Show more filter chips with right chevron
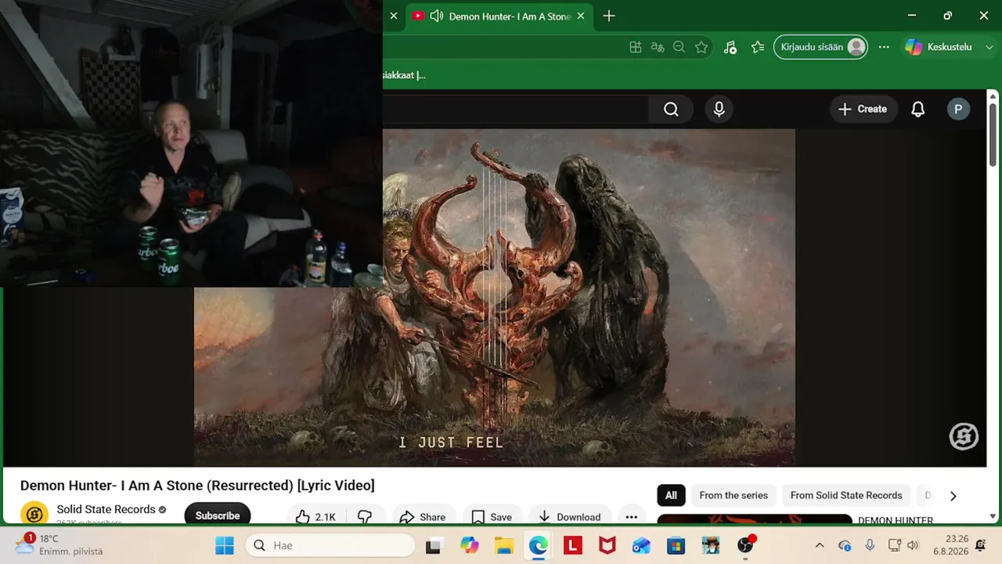This screenshot has width=1002, height=564. coord(953,496)
